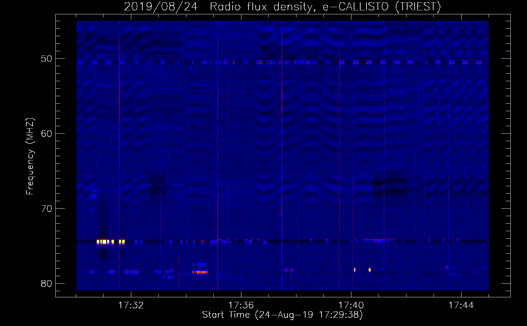This screenshot has height=326, width=527.
Task: Click the plot title "2019/08/24 Radio flux density, e-CALLISTO (TRIEST)"
Action: (x=282, y=7)
